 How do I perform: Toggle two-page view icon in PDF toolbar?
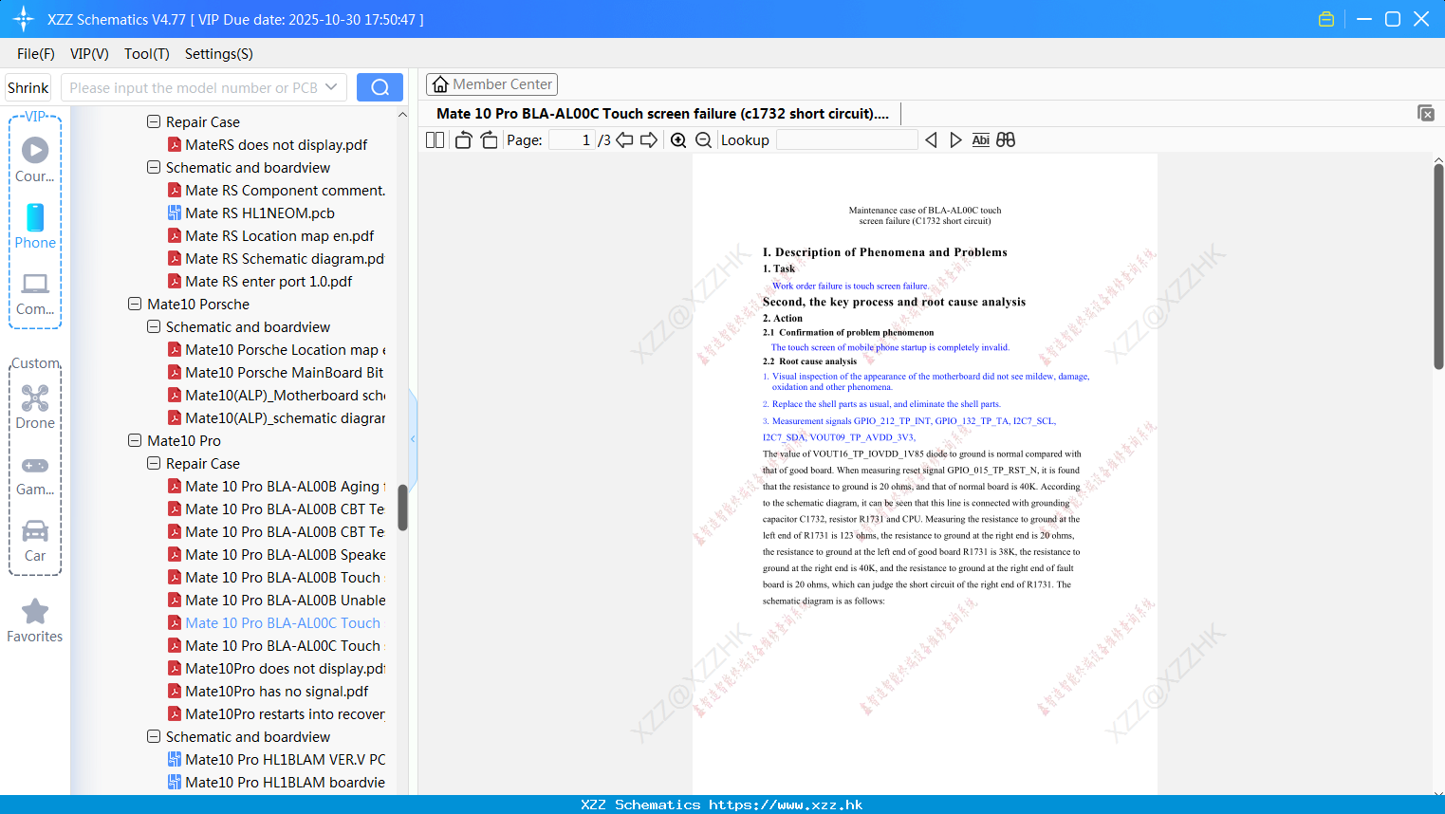pyautogui.click(x=435, y=139)
